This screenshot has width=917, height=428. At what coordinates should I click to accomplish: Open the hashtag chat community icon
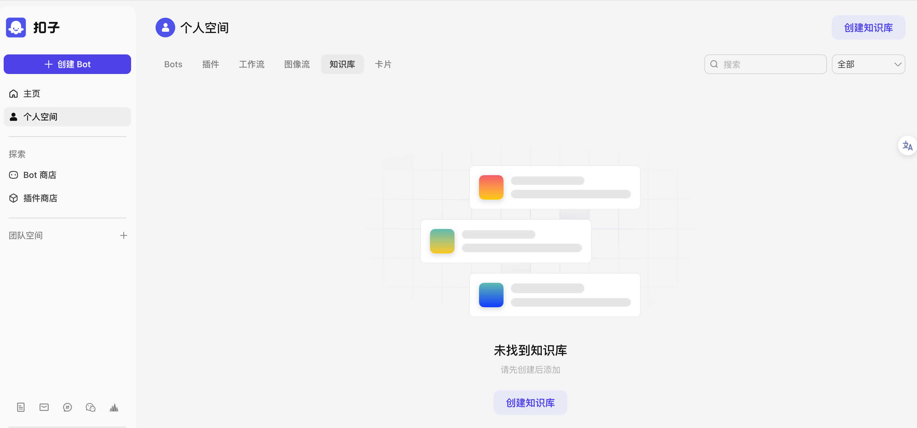tap(67, 407)
